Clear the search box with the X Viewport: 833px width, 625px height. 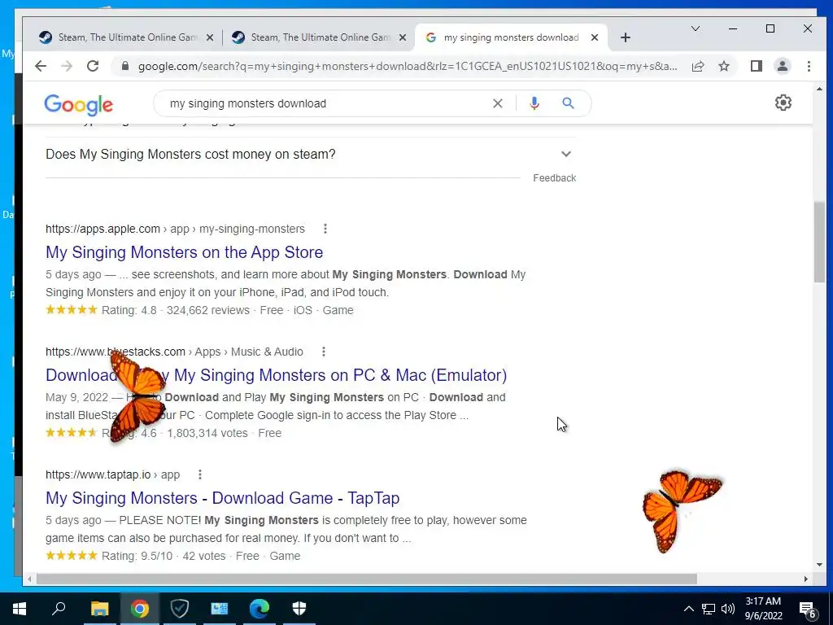click(x=497, y=103)
